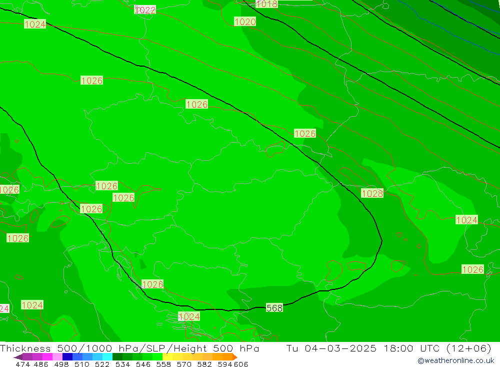
Task: Click the 582 legend scale value
Action: pyautogui.click(x=204, y=364)
